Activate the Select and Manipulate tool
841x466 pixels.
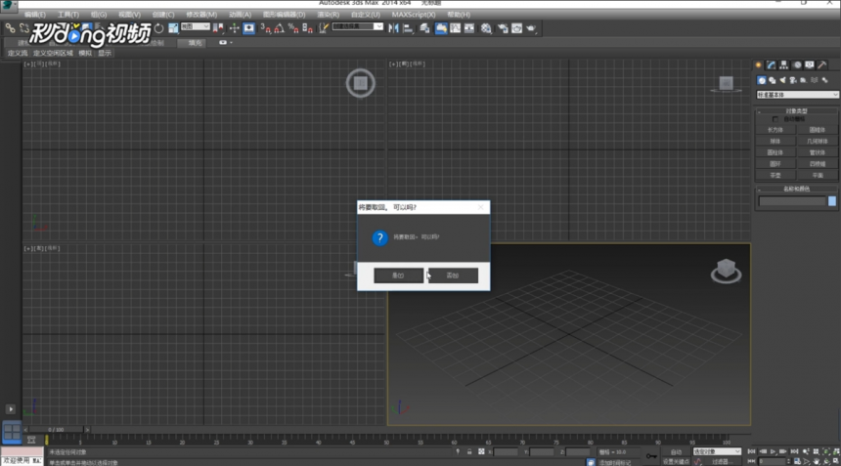tap(235, 28)
